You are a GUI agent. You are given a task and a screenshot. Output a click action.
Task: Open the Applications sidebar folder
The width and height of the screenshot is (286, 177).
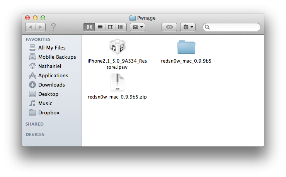pyautogui.click(x=53, y=75)
